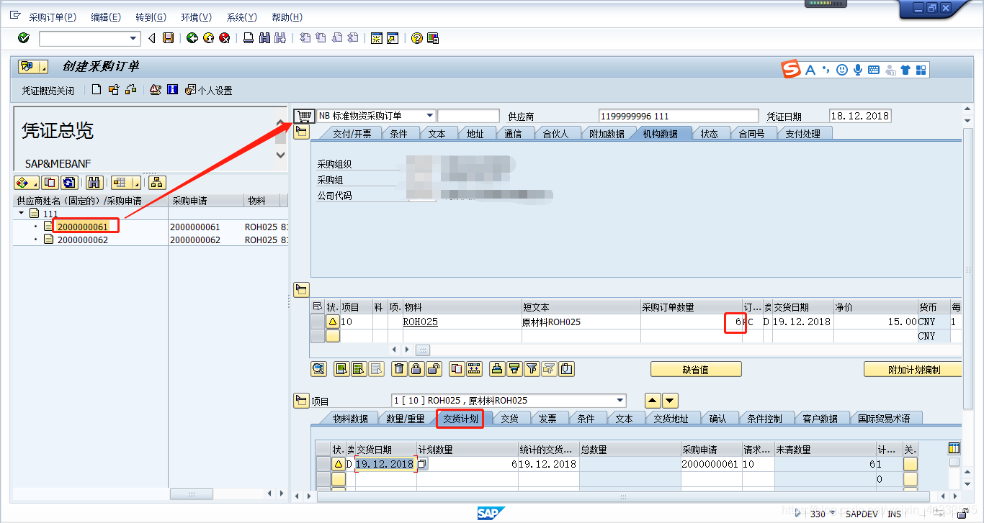Screen dimensions: 984x523
Task: Open the command field dropdown arrow
Action: click(133, 38)
